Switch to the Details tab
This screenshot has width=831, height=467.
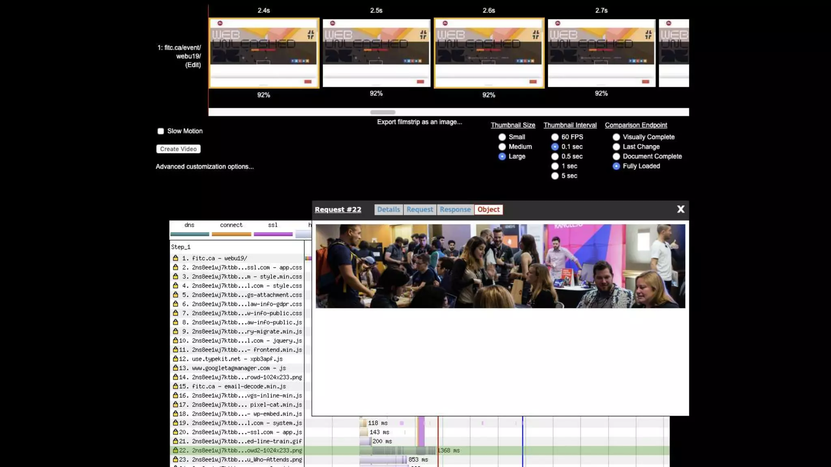tap(388, 210)
